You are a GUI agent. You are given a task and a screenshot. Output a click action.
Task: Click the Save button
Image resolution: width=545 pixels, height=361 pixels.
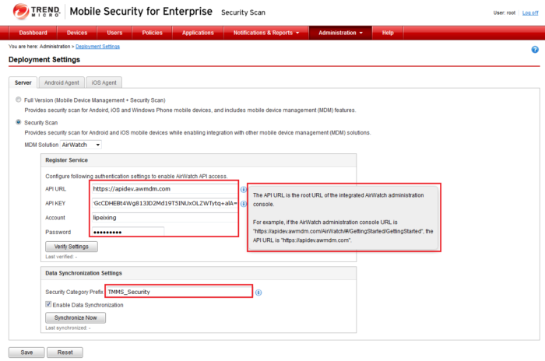(26, 352)
